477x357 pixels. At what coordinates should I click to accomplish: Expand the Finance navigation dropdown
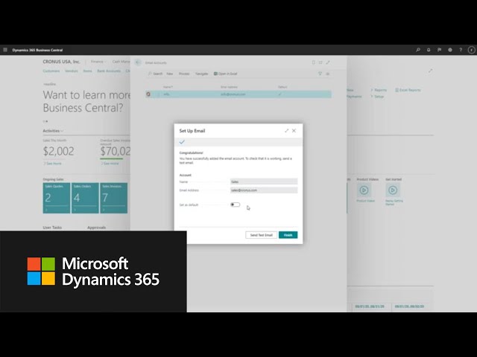point(98,61)
